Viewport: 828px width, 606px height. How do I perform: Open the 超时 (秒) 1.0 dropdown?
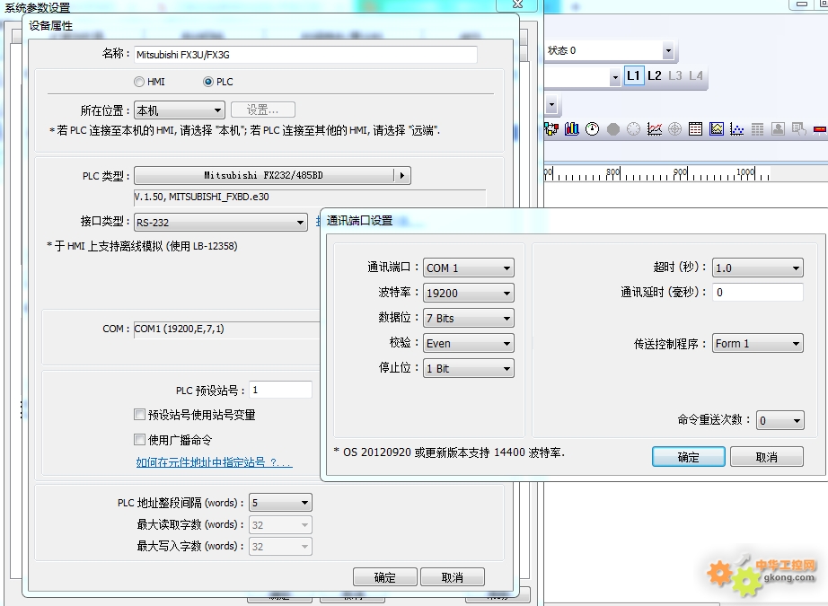758,268
